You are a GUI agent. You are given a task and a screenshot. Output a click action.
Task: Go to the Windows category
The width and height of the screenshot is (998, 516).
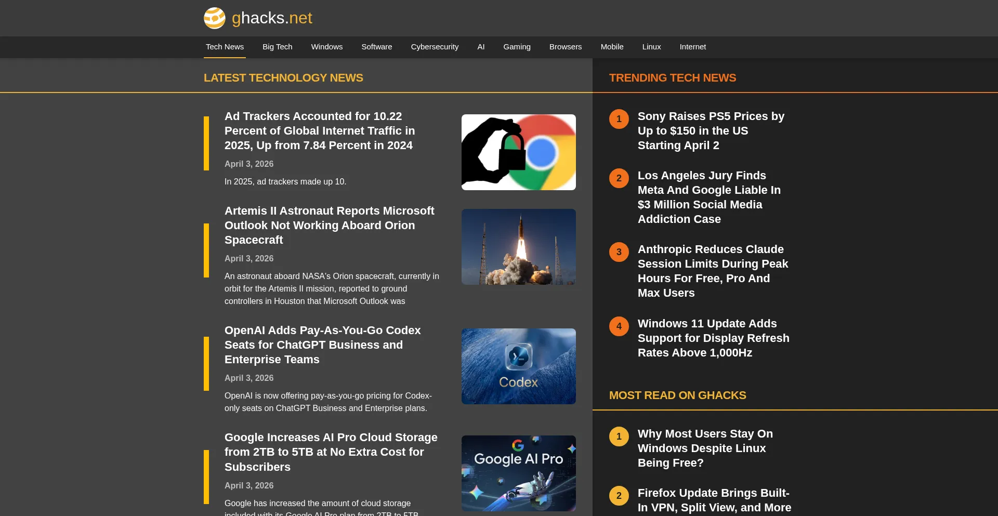click(327, 47)
